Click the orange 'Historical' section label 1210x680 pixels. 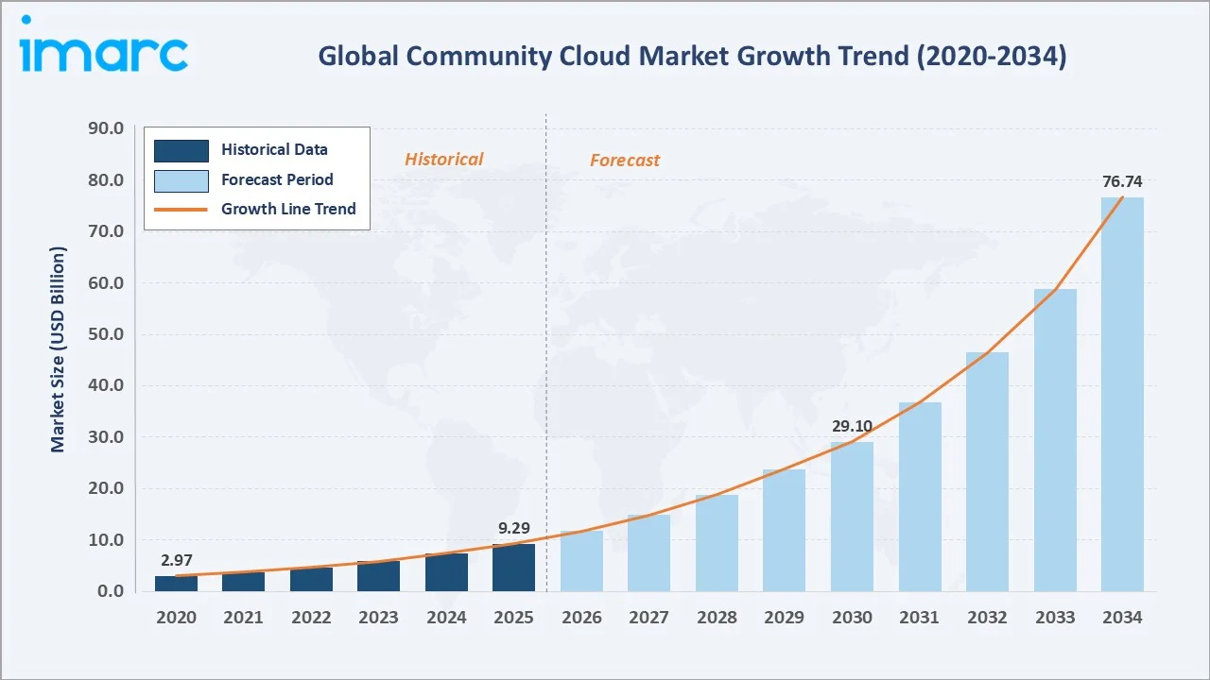pyautogui.click(x=444, y=160)
